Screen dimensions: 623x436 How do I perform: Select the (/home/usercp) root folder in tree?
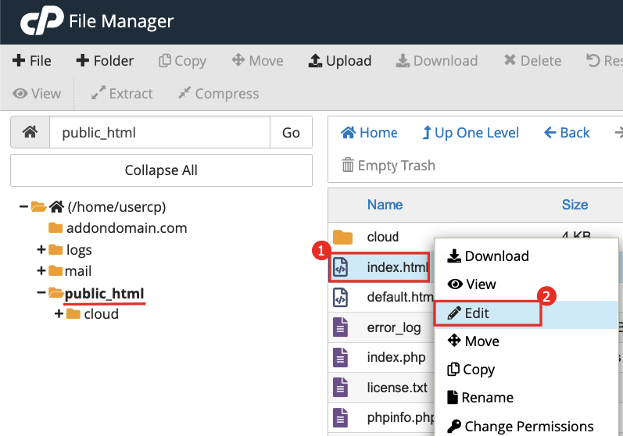click(x=116, y=207)
